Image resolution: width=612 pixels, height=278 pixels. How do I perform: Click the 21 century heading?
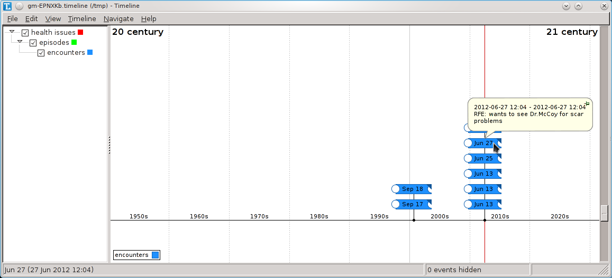point(572,32)
